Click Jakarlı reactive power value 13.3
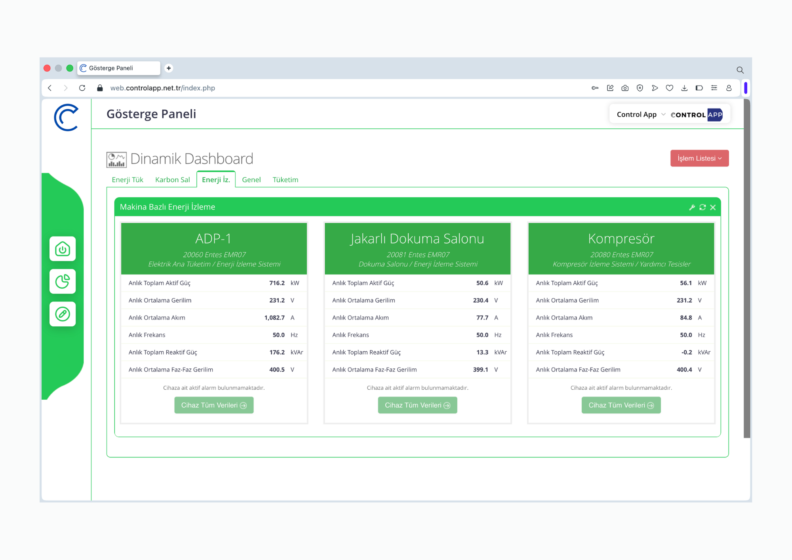 [482, 352]
